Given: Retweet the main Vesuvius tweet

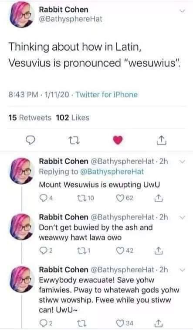Looking at the screenshot, I should pyautogui.click(x=74, y=141).
